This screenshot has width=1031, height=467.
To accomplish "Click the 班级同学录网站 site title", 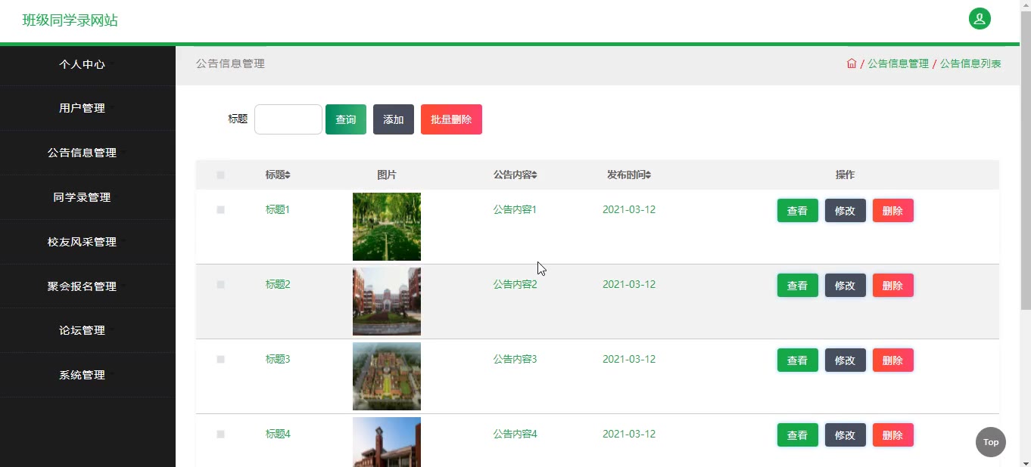I will click(x=70, y=20).
